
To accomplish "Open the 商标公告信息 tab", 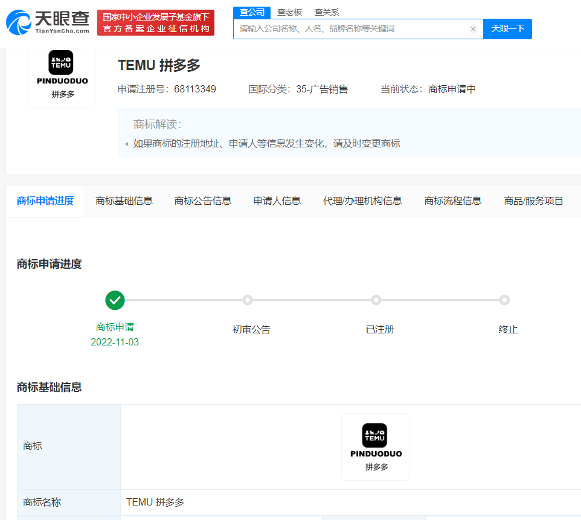I will [x=203, y=201].
